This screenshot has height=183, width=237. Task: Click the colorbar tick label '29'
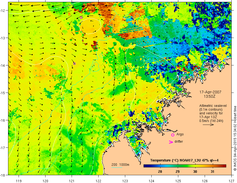click(x=177, y=171)
